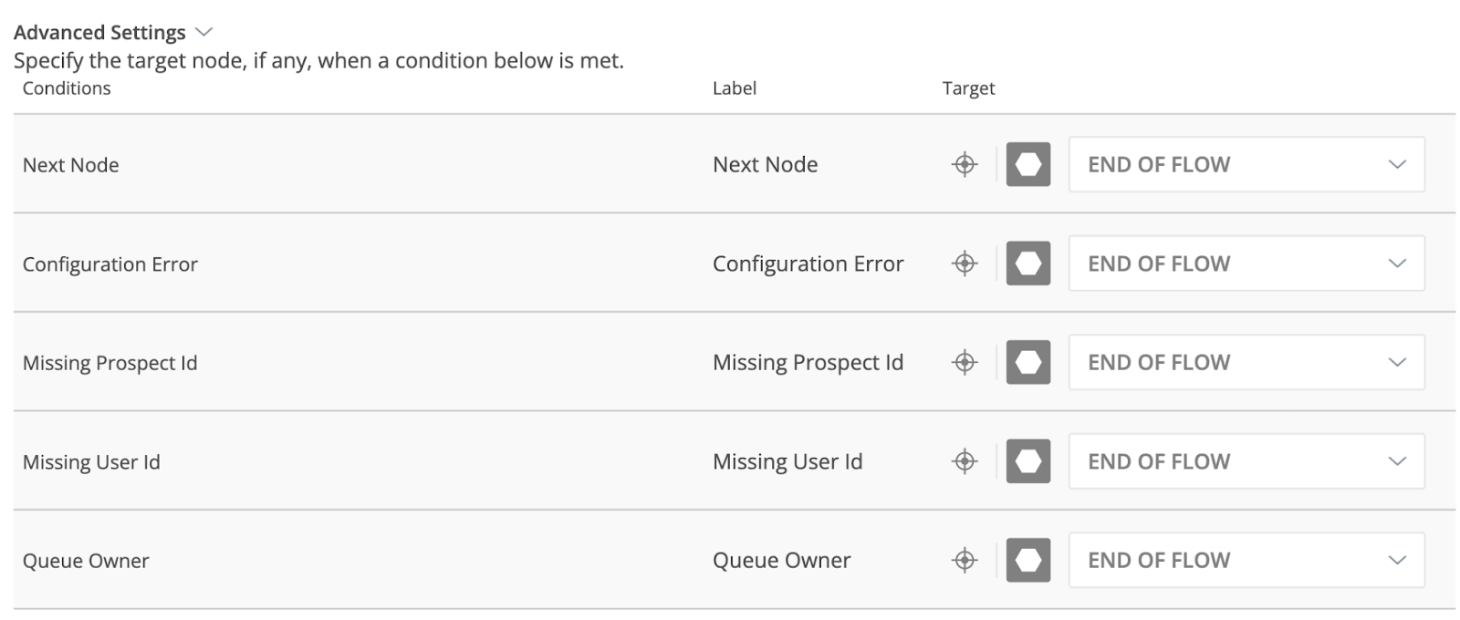The width and height of the screenshot is (1460, 620).
Task: Open the Configuration Error target dropdown
Action: click(1246, 263)
